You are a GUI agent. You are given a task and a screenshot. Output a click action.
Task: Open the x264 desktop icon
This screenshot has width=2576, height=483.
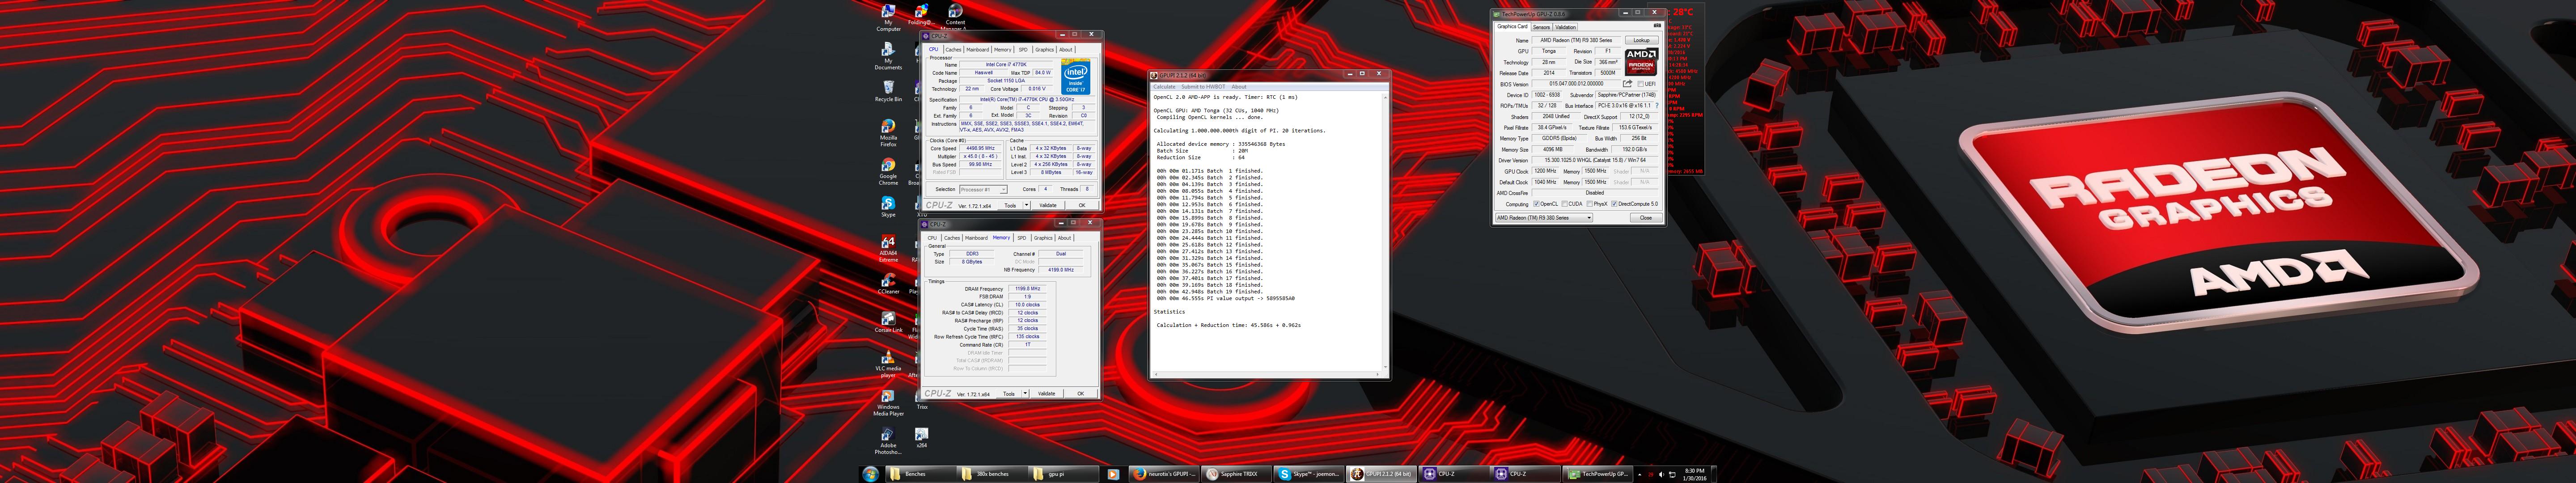(922, 437)
